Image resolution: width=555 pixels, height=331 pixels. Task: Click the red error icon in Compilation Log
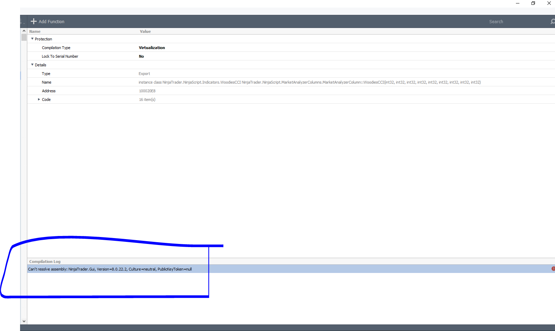[x=553, y=268]
